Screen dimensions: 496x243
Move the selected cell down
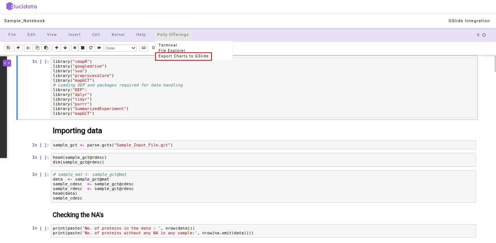pyautogui.click(x=65, y=48)
